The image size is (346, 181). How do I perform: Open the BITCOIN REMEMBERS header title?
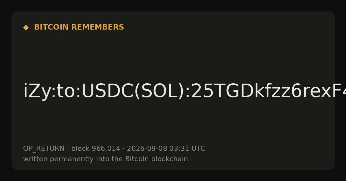coord(79,27)
